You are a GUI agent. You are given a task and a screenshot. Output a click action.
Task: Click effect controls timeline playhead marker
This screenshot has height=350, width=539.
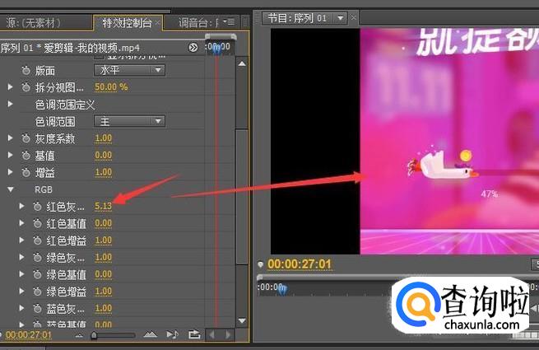(217, 49)
